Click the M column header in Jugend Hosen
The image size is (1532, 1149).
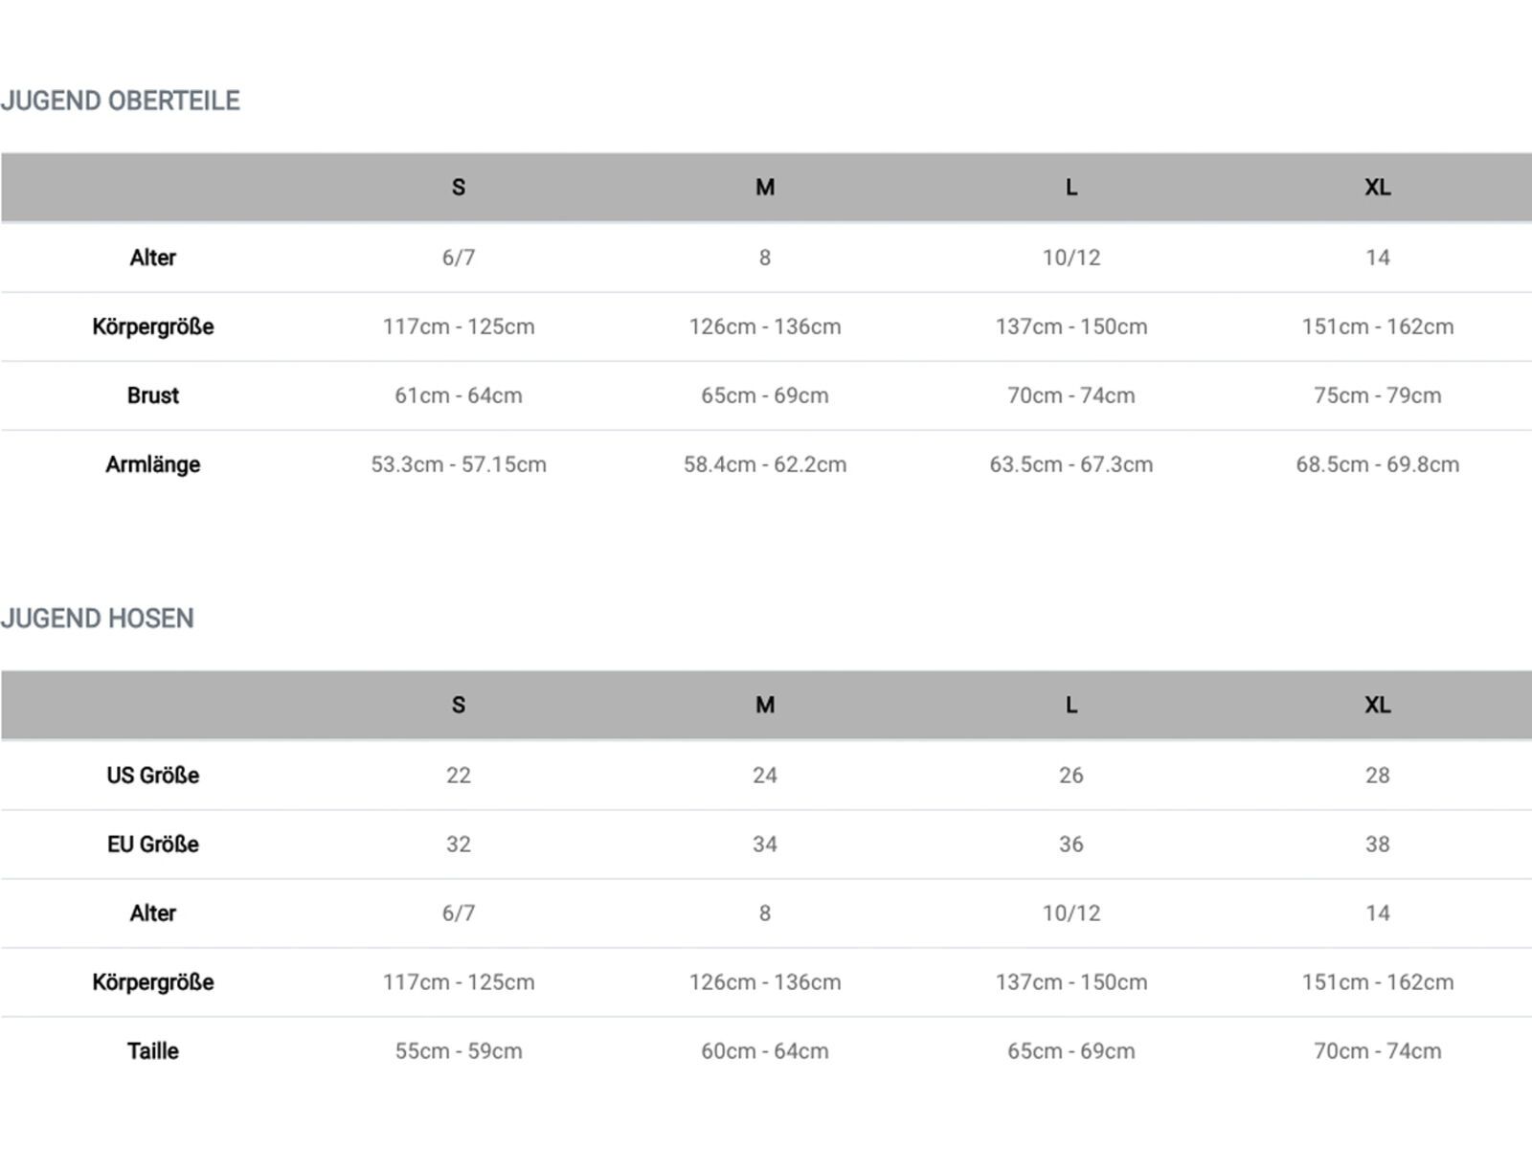(764, 706)
